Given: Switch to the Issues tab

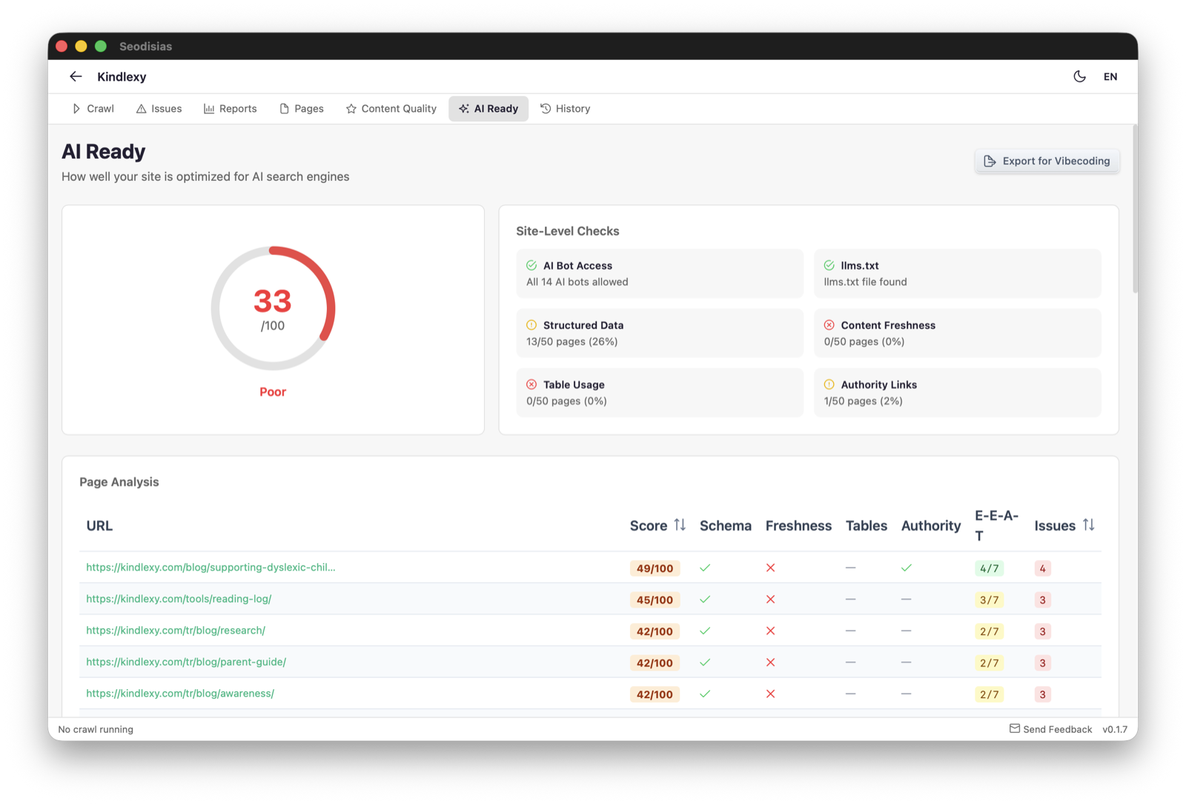Looking at the screenshot, I should pos(159,108).
